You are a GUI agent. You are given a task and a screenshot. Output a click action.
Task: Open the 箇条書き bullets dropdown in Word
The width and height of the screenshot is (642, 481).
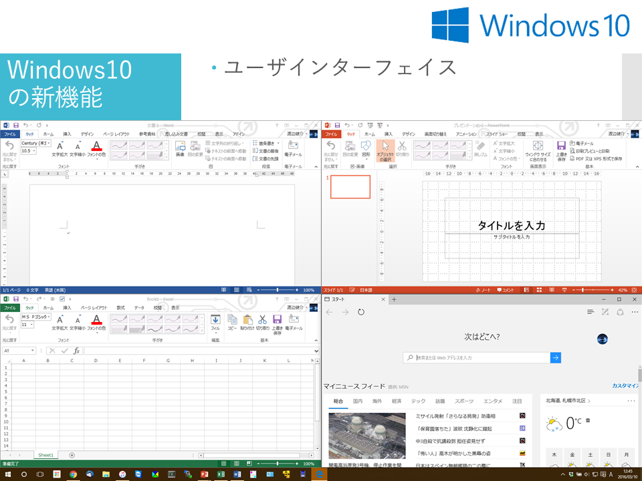(278, 144)
